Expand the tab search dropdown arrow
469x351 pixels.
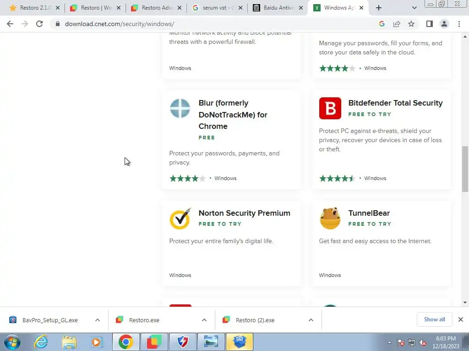click(414, 8)
